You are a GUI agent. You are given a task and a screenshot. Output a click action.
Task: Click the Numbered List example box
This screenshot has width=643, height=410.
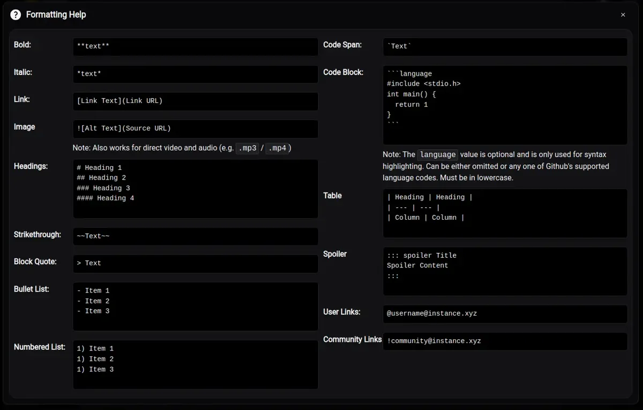(x=196, y=364)
